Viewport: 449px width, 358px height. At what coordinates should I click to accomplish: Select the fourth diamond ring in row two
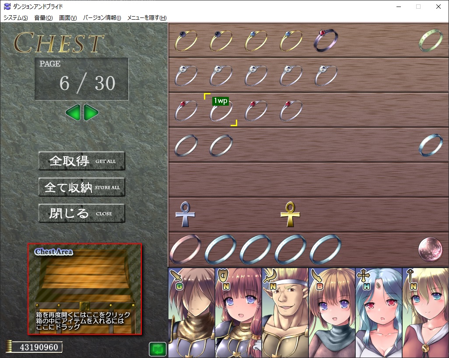[x=291, y=76]
